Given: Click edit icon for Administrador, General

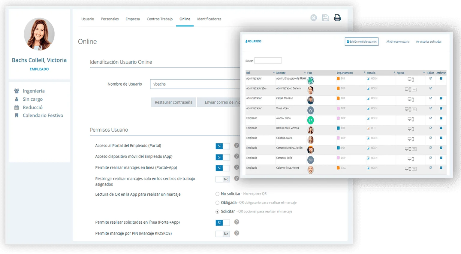Looking at the screenshot, I should [431, 88].
